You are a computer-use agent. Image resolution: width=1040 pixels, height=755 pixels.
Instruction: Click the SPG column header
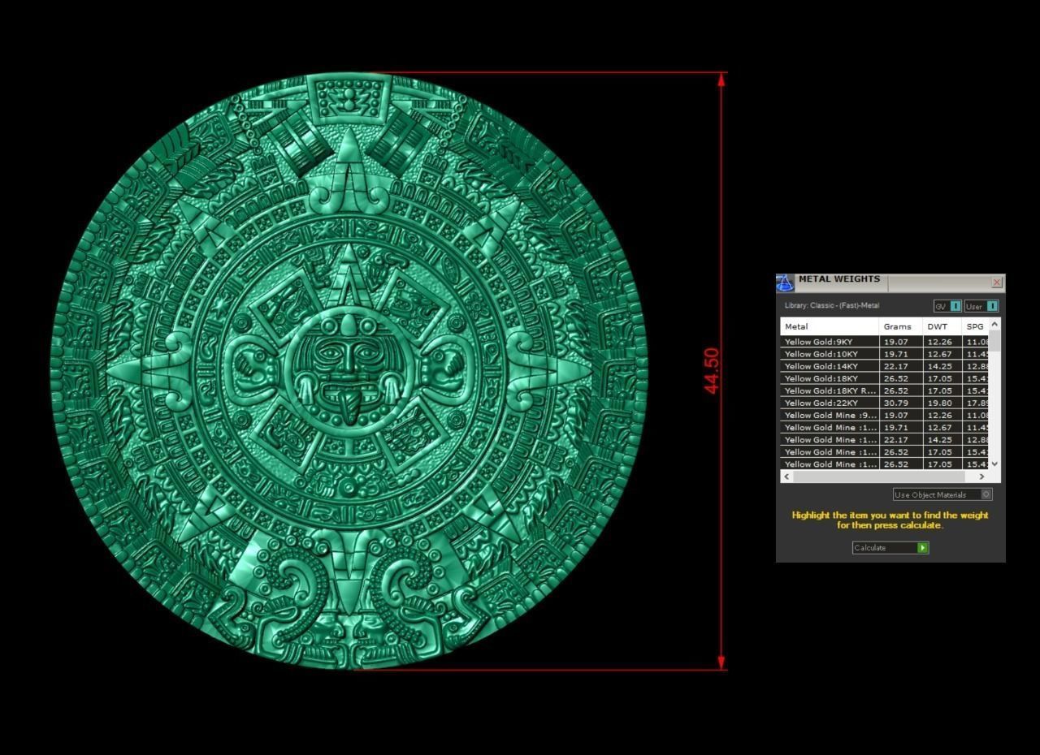coord(976,326)
